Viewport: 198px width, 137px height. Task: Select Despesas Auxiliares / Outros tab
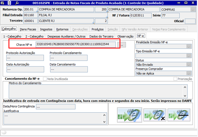click(66, 37)
